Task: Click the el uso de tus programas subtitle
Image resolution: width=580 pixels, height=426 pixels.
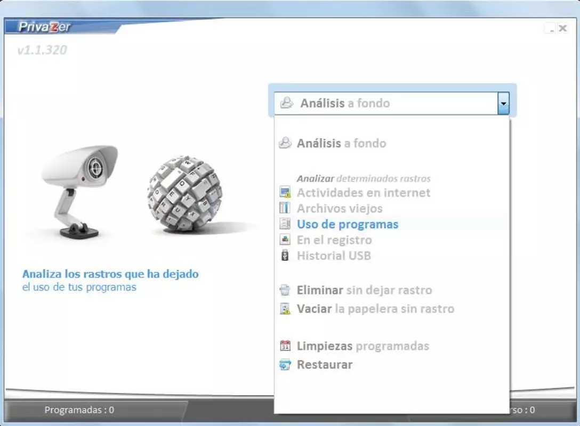Action: point(79,287)
